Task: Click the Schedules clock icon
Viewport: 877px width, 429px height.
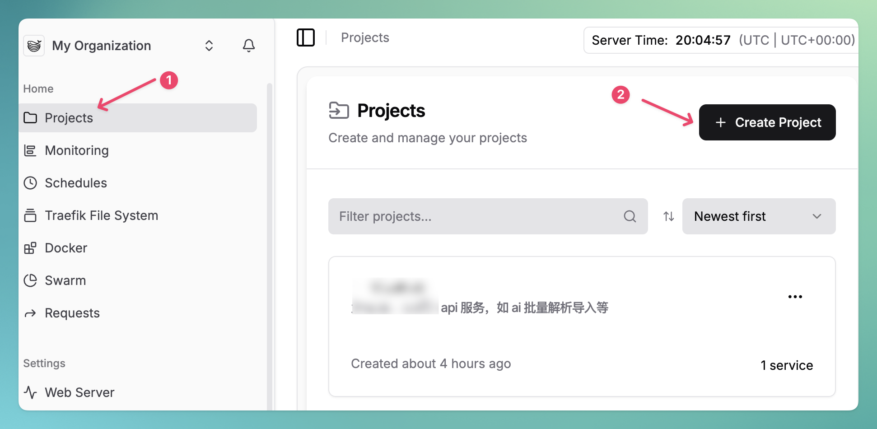Action: pos(30,183)
